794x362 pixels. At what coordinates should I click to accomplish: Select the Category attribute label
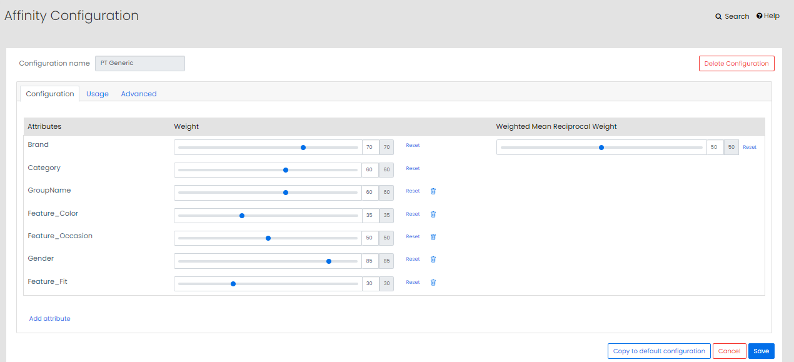tap(44, 168)
